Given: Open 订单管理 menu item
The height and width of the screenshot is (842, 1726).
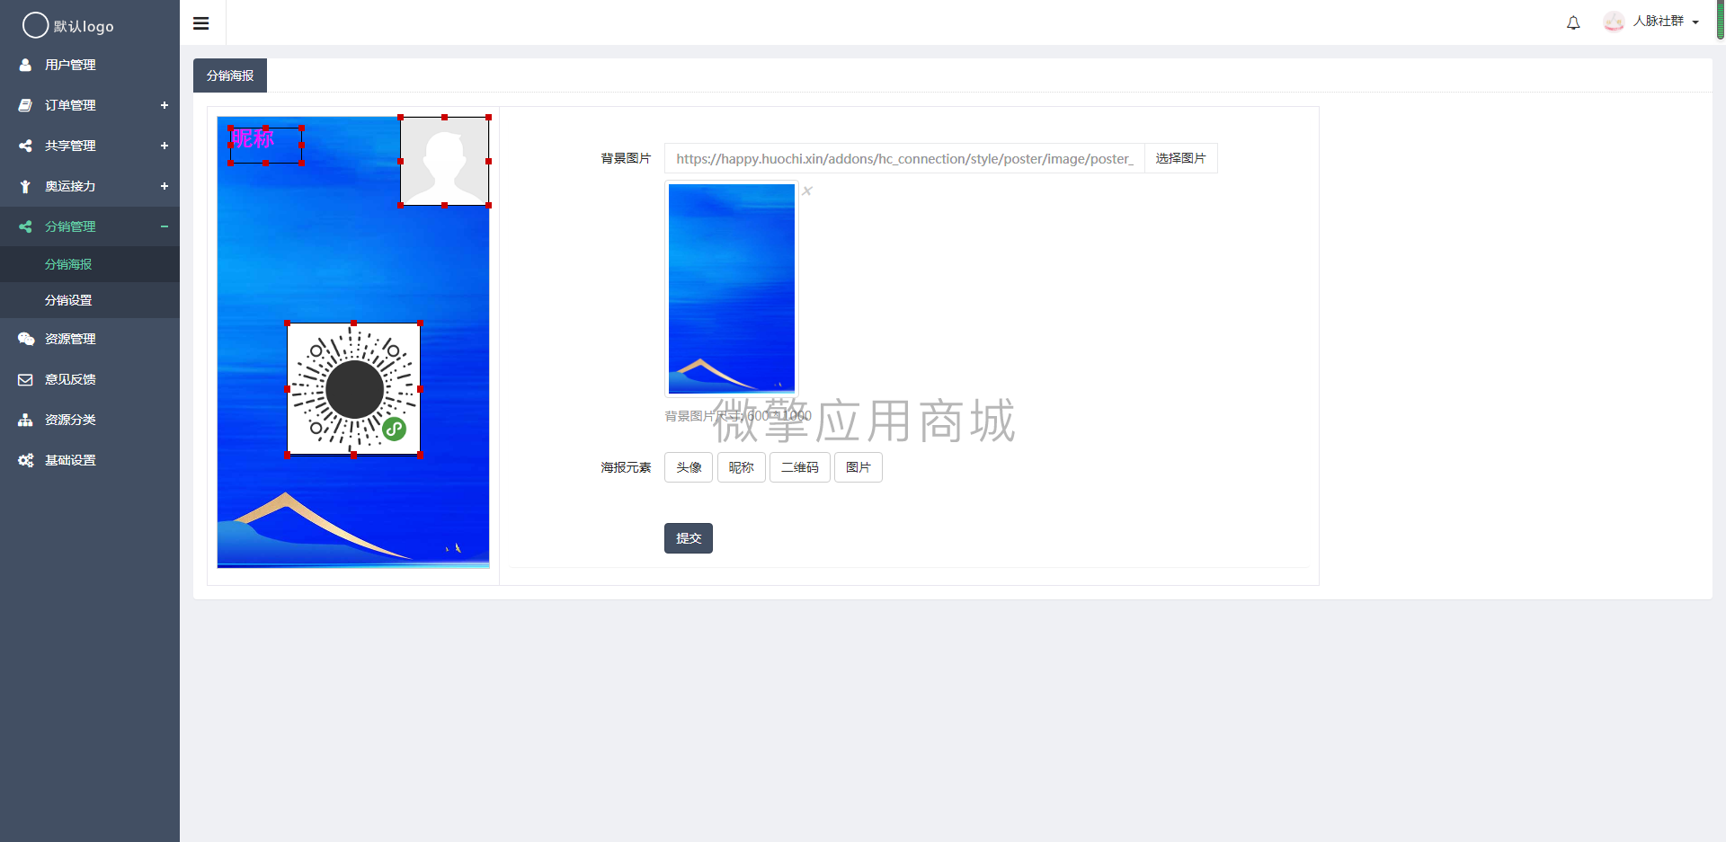Looking at the screenshot, I should pyautogui.click(x=90, y=105).
